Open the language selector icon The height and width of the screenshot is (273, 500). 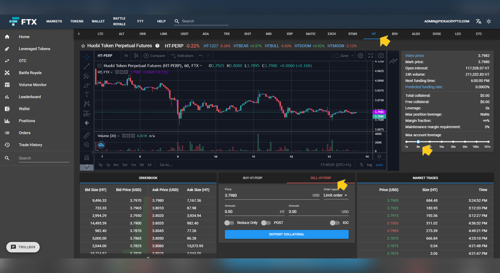coord(479,21)
